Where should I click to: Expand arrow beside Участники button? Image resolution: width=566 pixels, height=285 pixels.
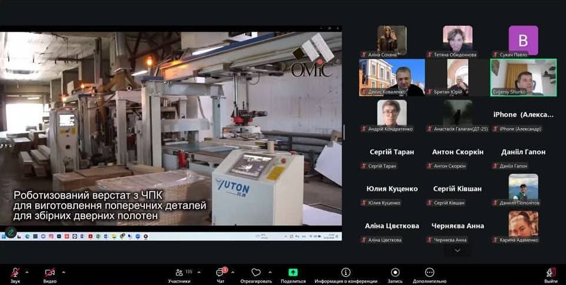point(199,272)
